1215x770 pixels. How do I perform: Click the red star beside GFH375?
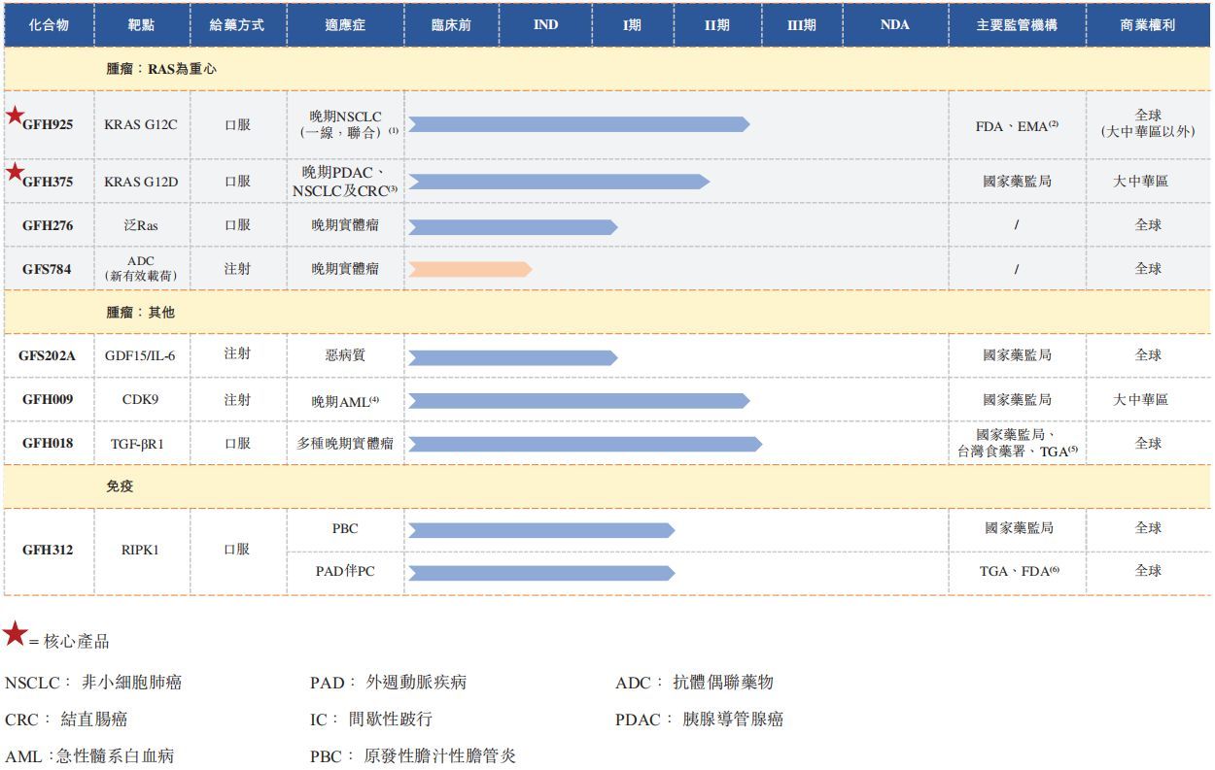coord(15,173)
